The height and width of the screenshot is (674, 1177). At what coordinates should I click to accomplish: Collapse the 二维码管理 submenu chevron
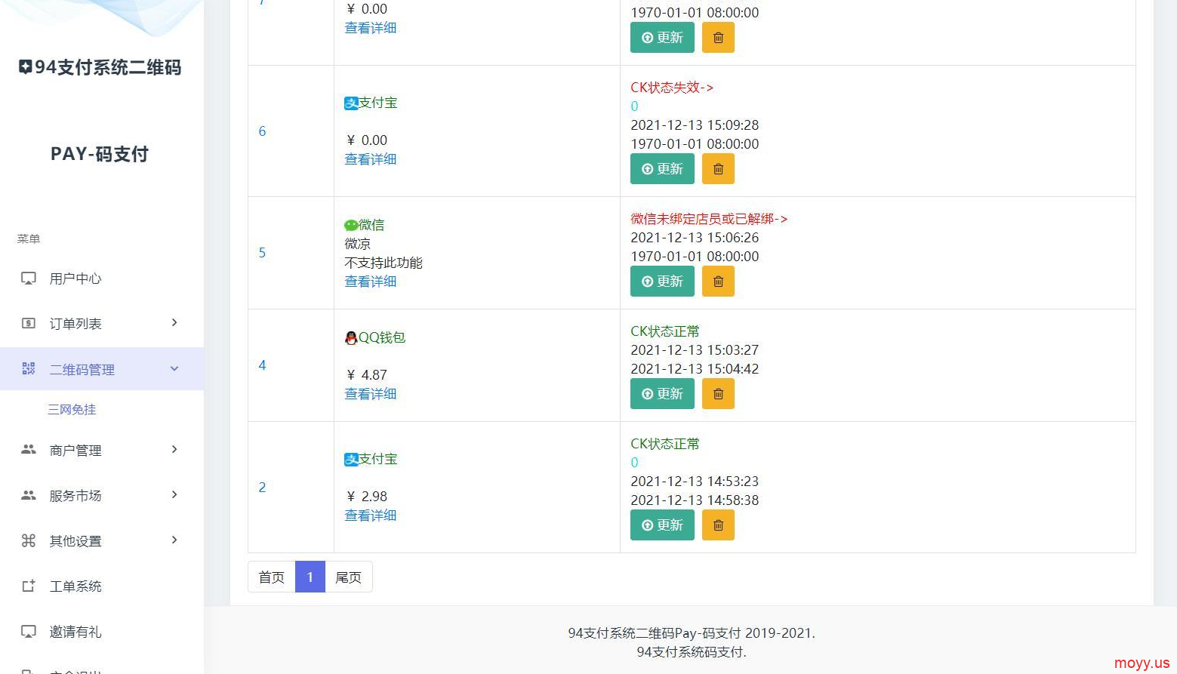pos(174,369)
